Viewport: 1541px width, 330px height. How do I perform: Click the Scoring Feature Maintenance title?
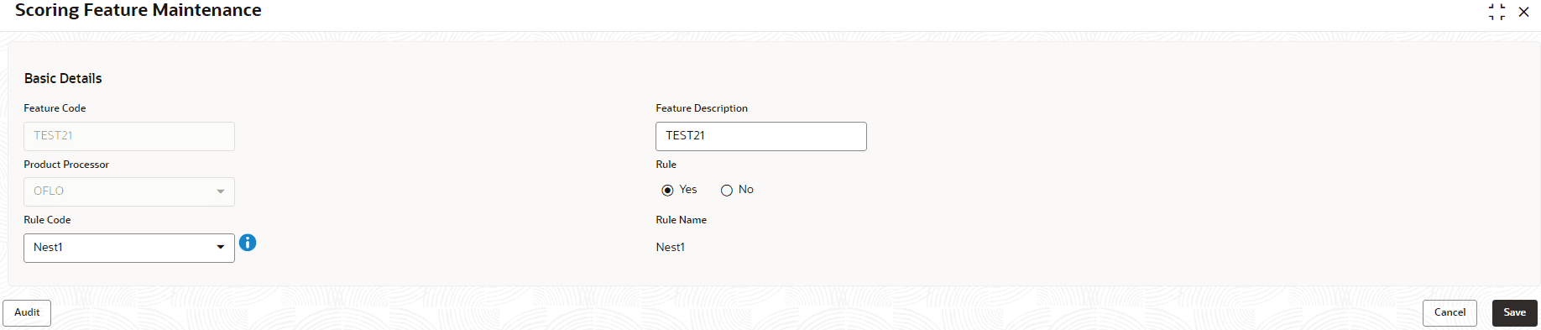138,10
